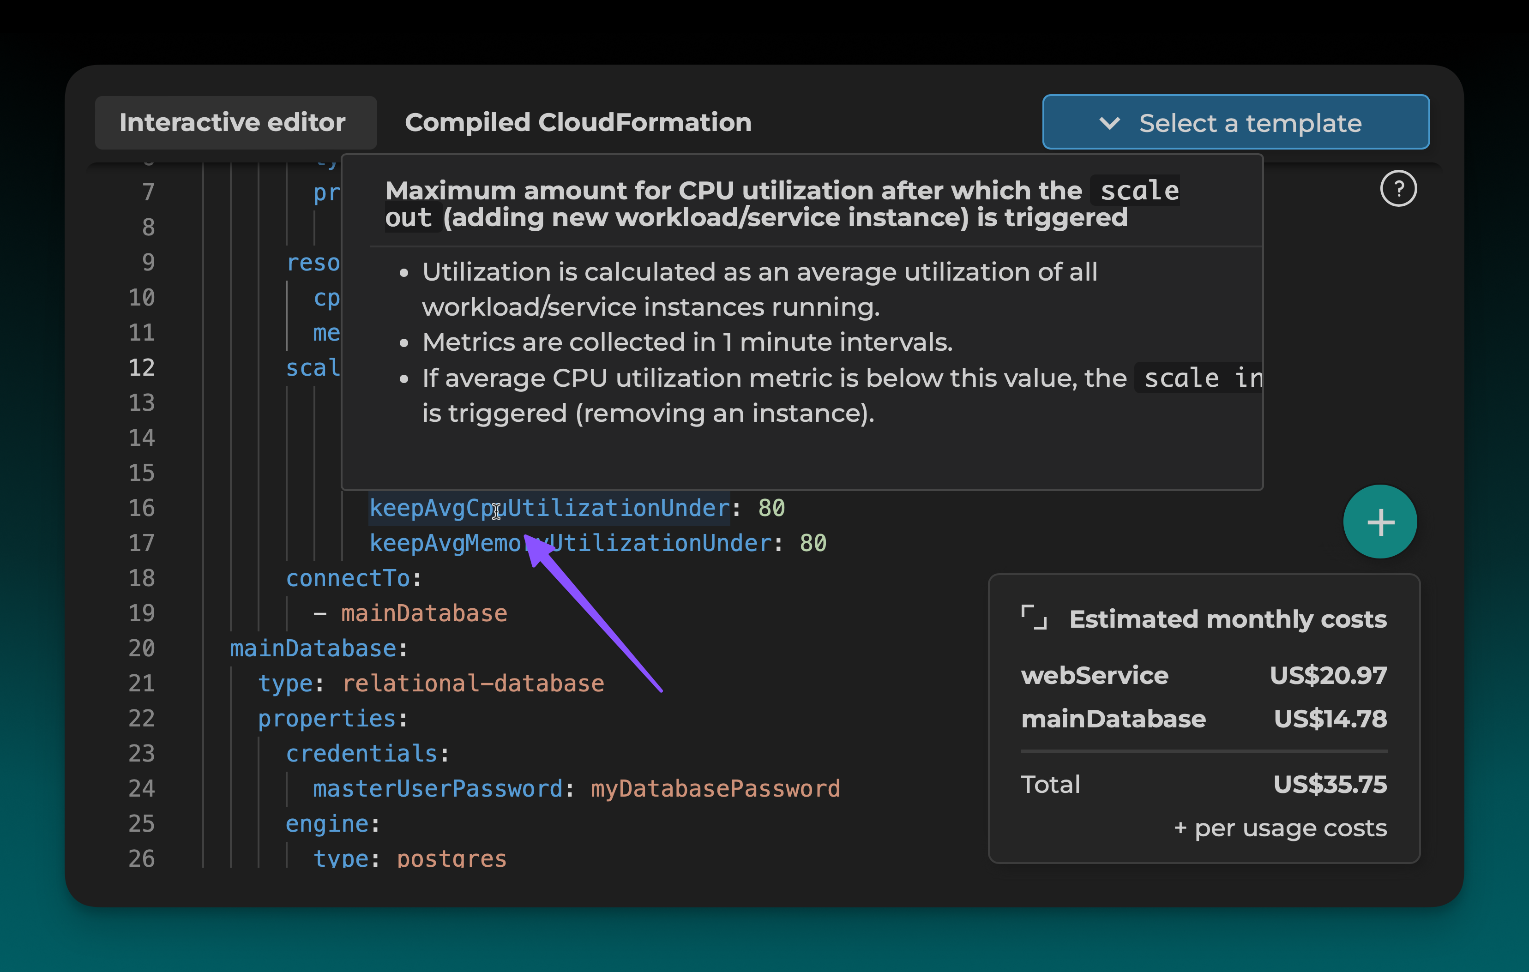Click the connectTo key

point(348,578)
